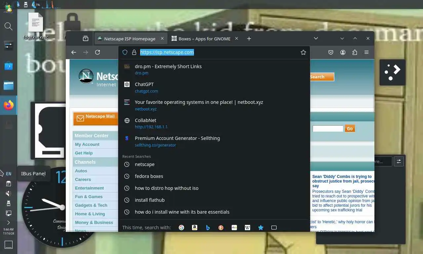Bookmark this page with the star icon
This screenshot has width=423, height=254.
pyautogui.click(x=303, y=52)
